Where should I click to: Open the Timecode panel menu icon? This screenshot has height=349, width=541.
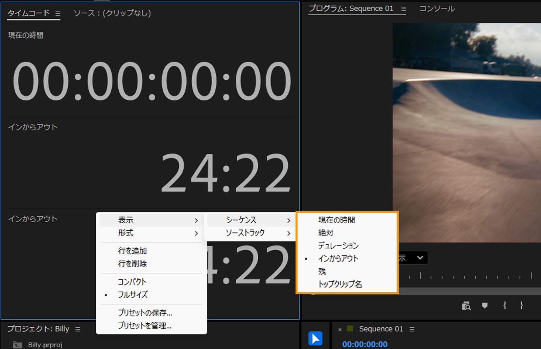coord(58,13)
